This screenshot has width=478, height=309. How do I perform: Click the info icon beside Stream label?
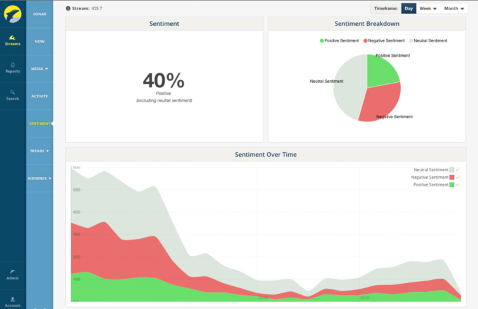pos(68,9)
